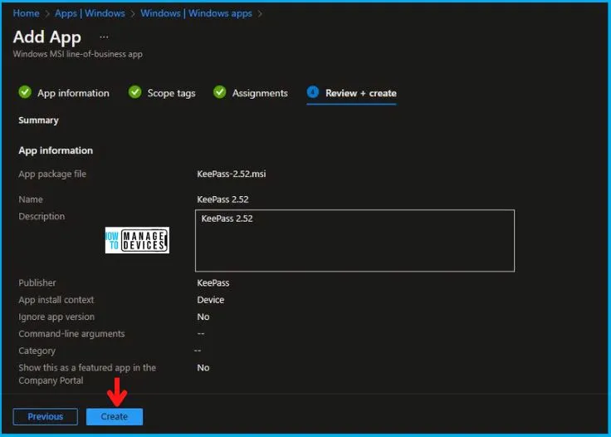The height and width of the screenshot is (437, 611).
Task: Switch to the Assignments tab
Action: [260, 93]
